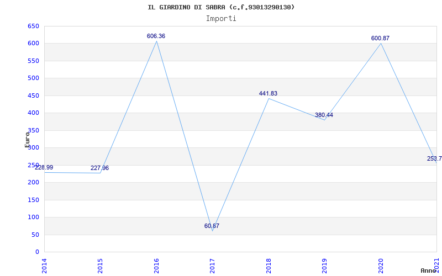Click the 441.83 data label for 2018
This screenshot has height=276, width=442.
tap(268, 93)
